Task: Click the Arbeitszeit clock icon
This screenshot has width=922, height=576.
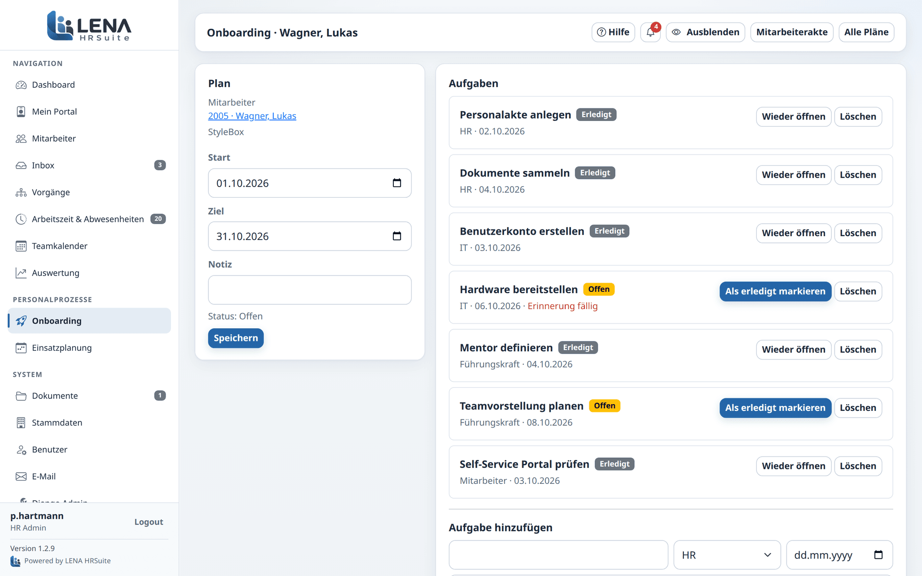Action: (21, 219)
